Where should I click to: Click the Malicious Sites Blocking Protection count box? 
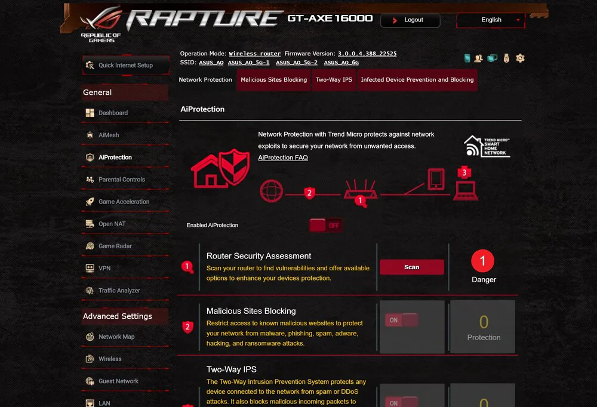tap(483, 326)
